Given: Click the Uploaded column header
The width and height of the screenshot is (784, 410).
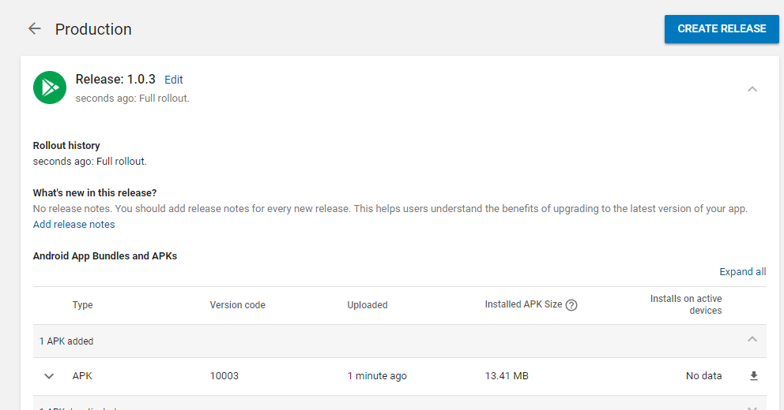Looking at the screenshot, I should (x=367, y=305).
